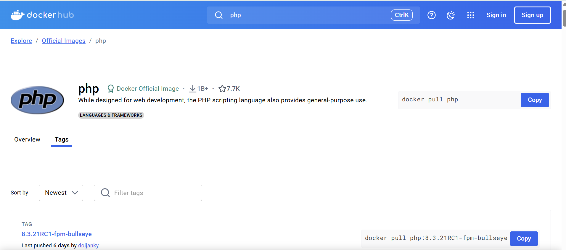Click the star icon beside 7.7K
The image size is (566, 250).
tap(222, 89)
